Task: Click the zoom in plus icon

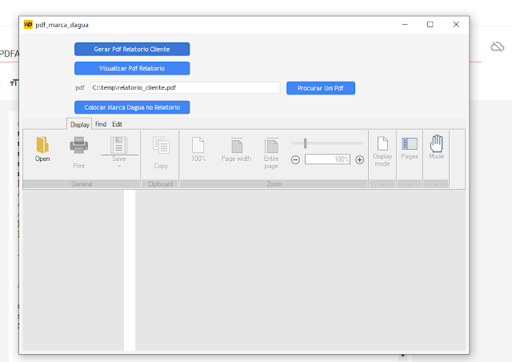Action: (x=359, y=159)
